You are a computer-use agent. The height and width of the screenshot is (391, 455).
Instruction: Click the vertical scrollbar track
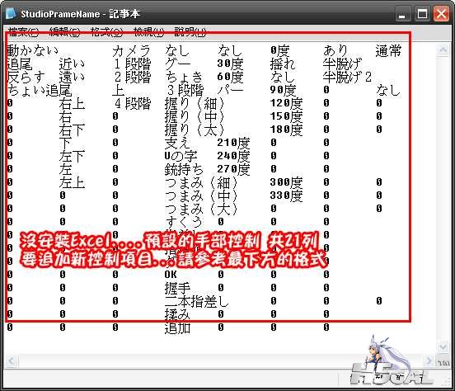click(443, 198)
